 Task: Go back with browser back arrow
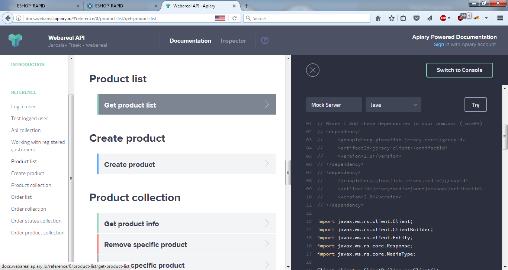8,18
